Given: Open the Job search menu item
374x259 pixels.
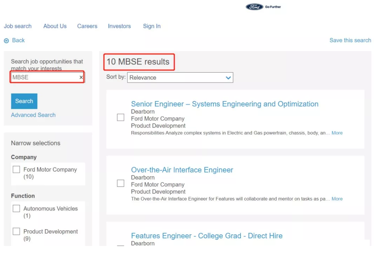Looking at the screenshot, I should tap(18, 26).
